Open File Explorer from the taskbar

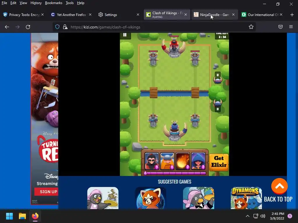pyautogui.click(x=22, y=216)
